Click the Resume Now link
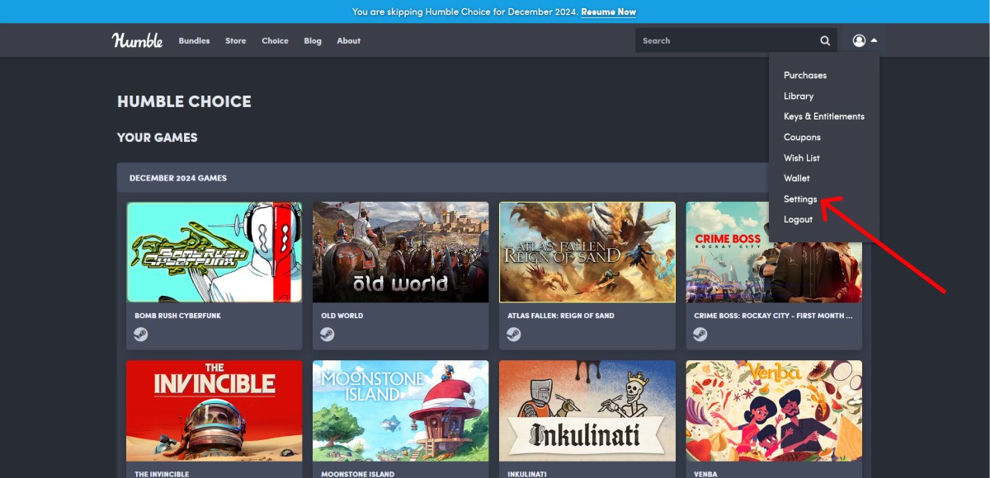This screenshot has height=478, width=990. pos(609,12)
